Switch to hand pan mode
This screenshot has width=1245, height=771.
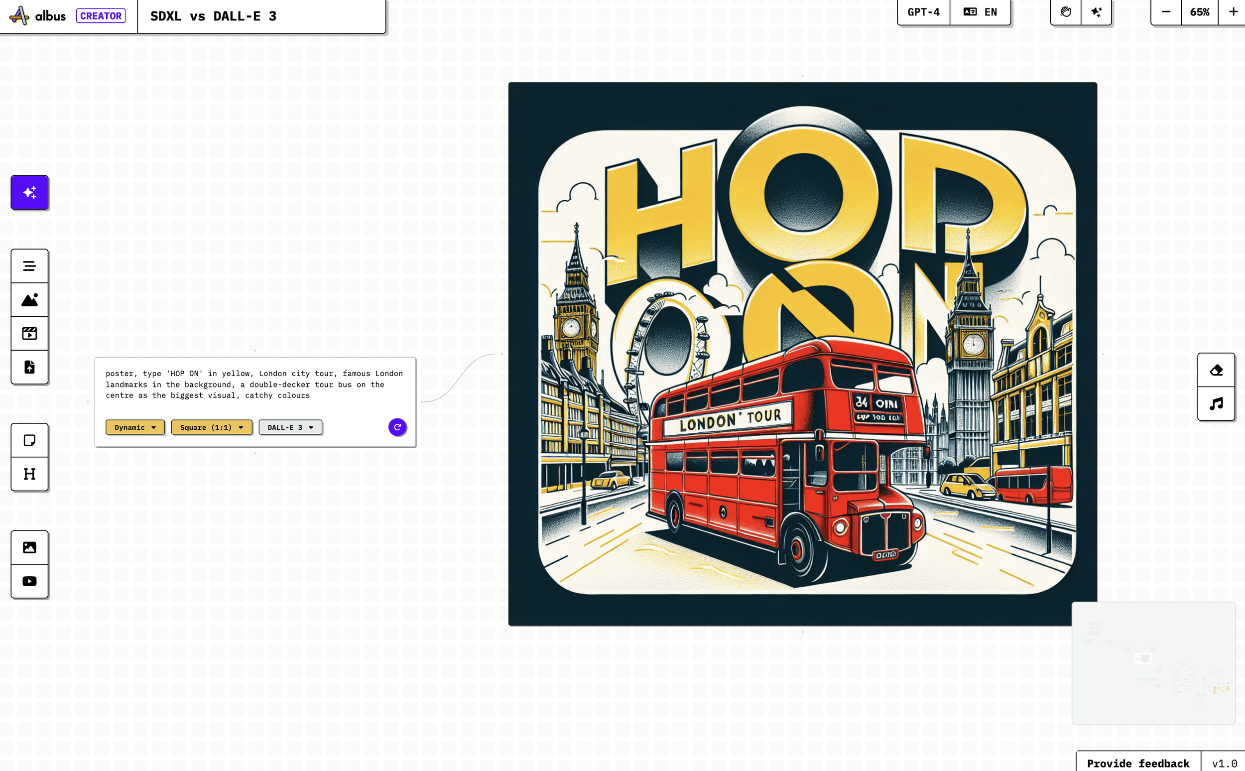point(1066,12)
